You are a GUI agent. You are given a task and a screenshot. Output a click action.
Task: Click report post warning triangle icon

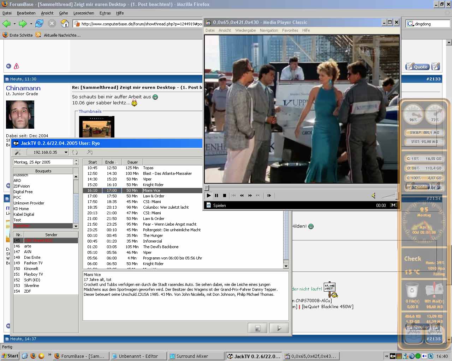[x=17, y=66]
